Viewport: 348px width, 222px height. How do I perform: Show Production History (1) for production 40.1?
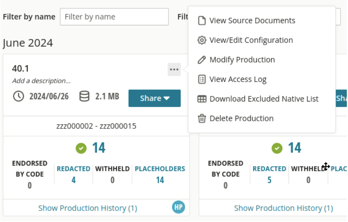[x=88, y=208]
